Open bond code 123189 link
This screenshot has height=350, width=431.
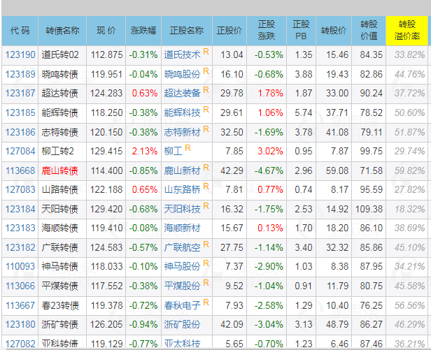20,74
